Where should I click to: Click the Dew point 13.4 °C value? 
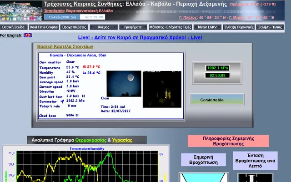(x=73, y=77)
